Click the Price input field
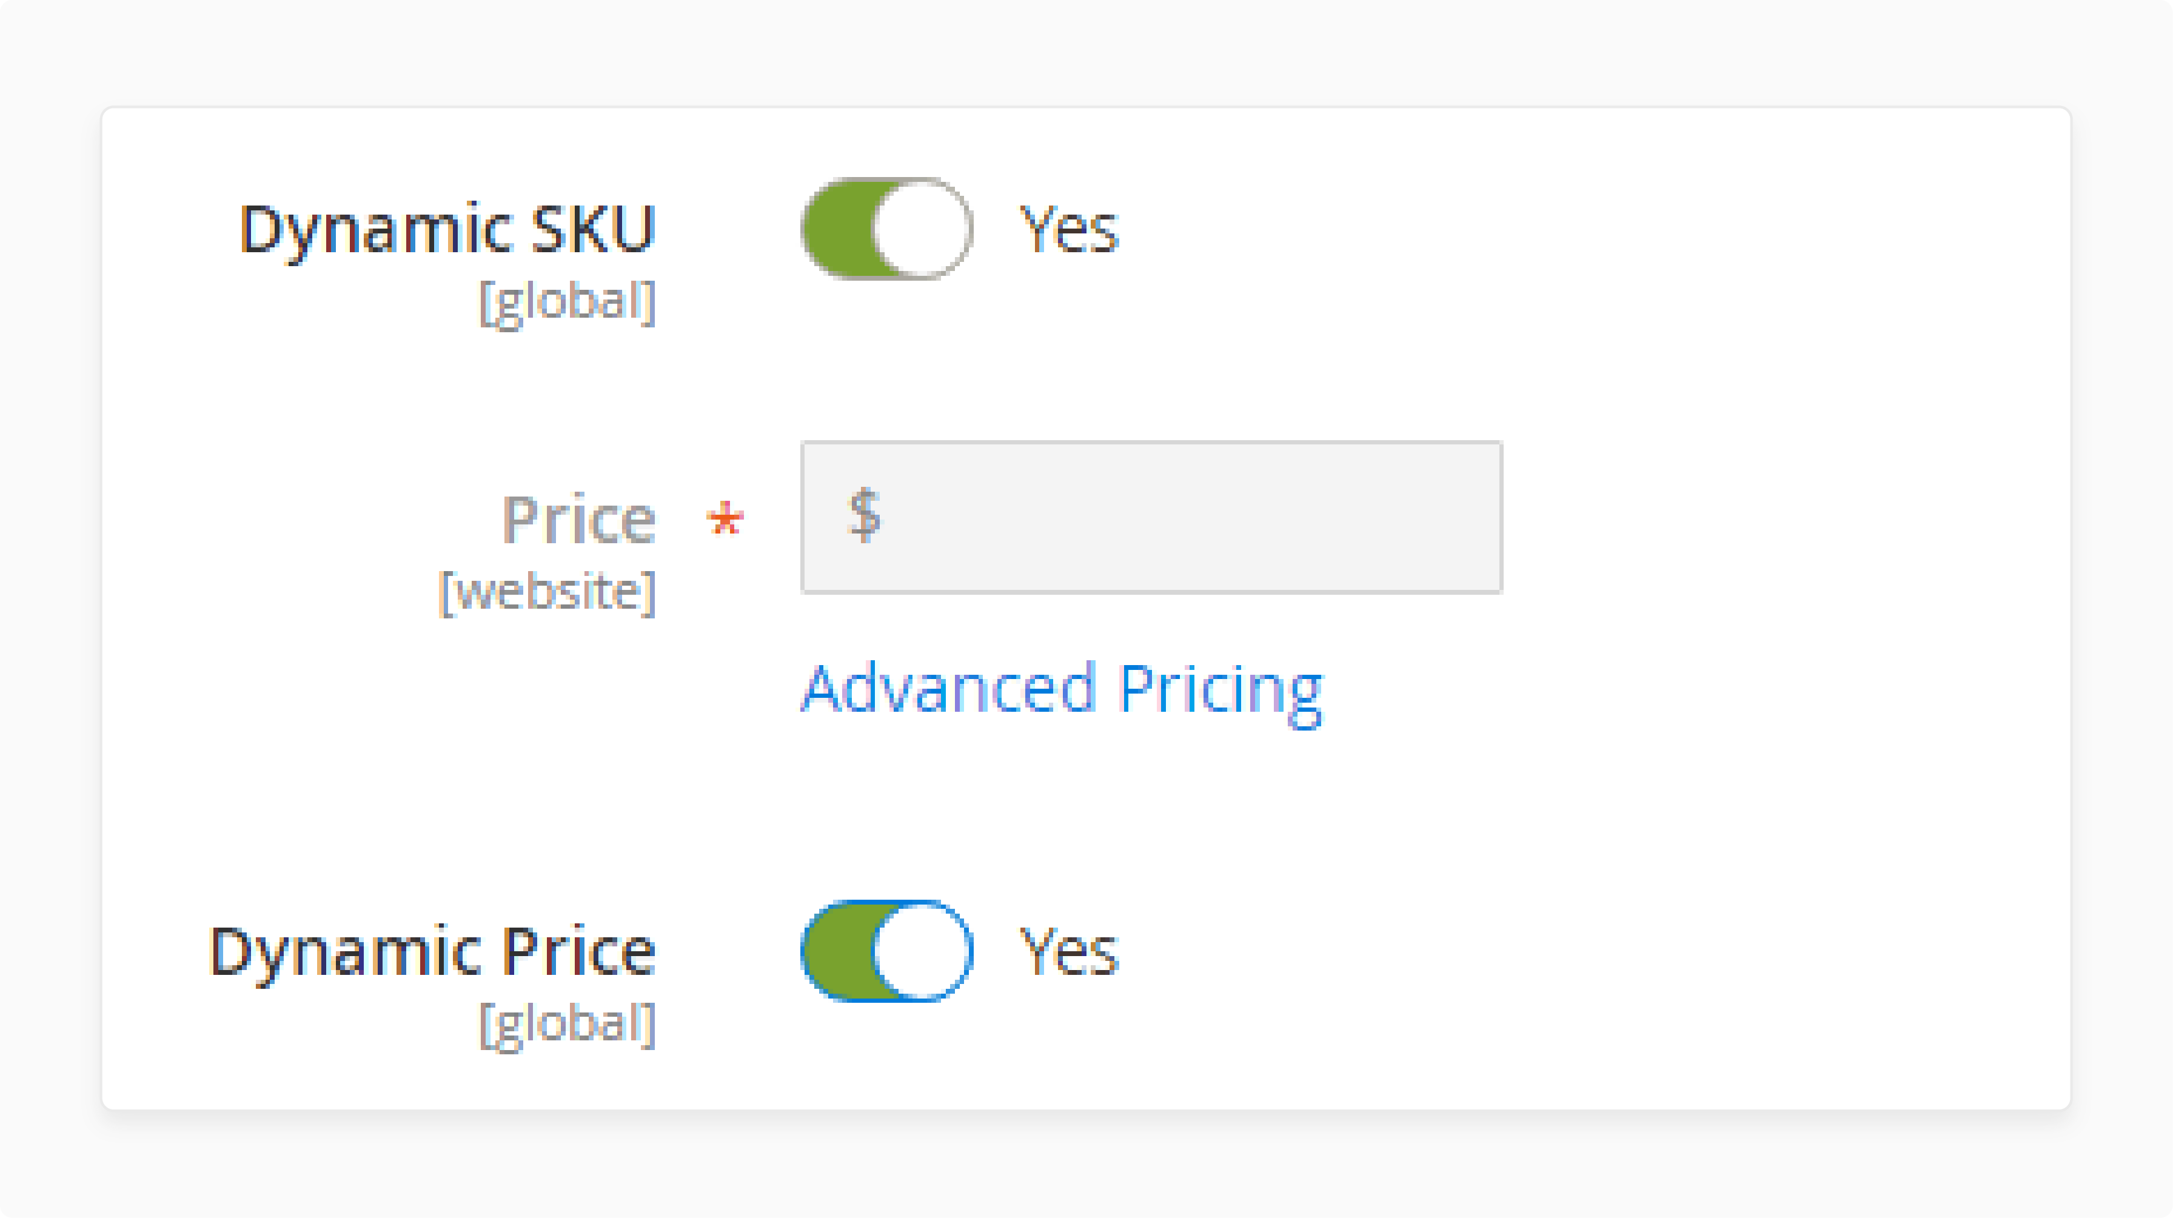The width and height of the screenshot is (2173, 1218). point(1149,517)
